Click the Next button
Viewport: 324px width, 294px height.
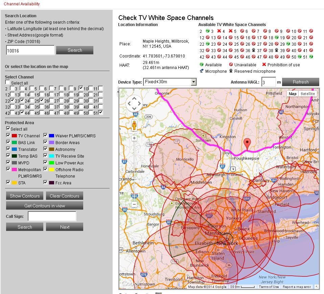click(65, 227)
